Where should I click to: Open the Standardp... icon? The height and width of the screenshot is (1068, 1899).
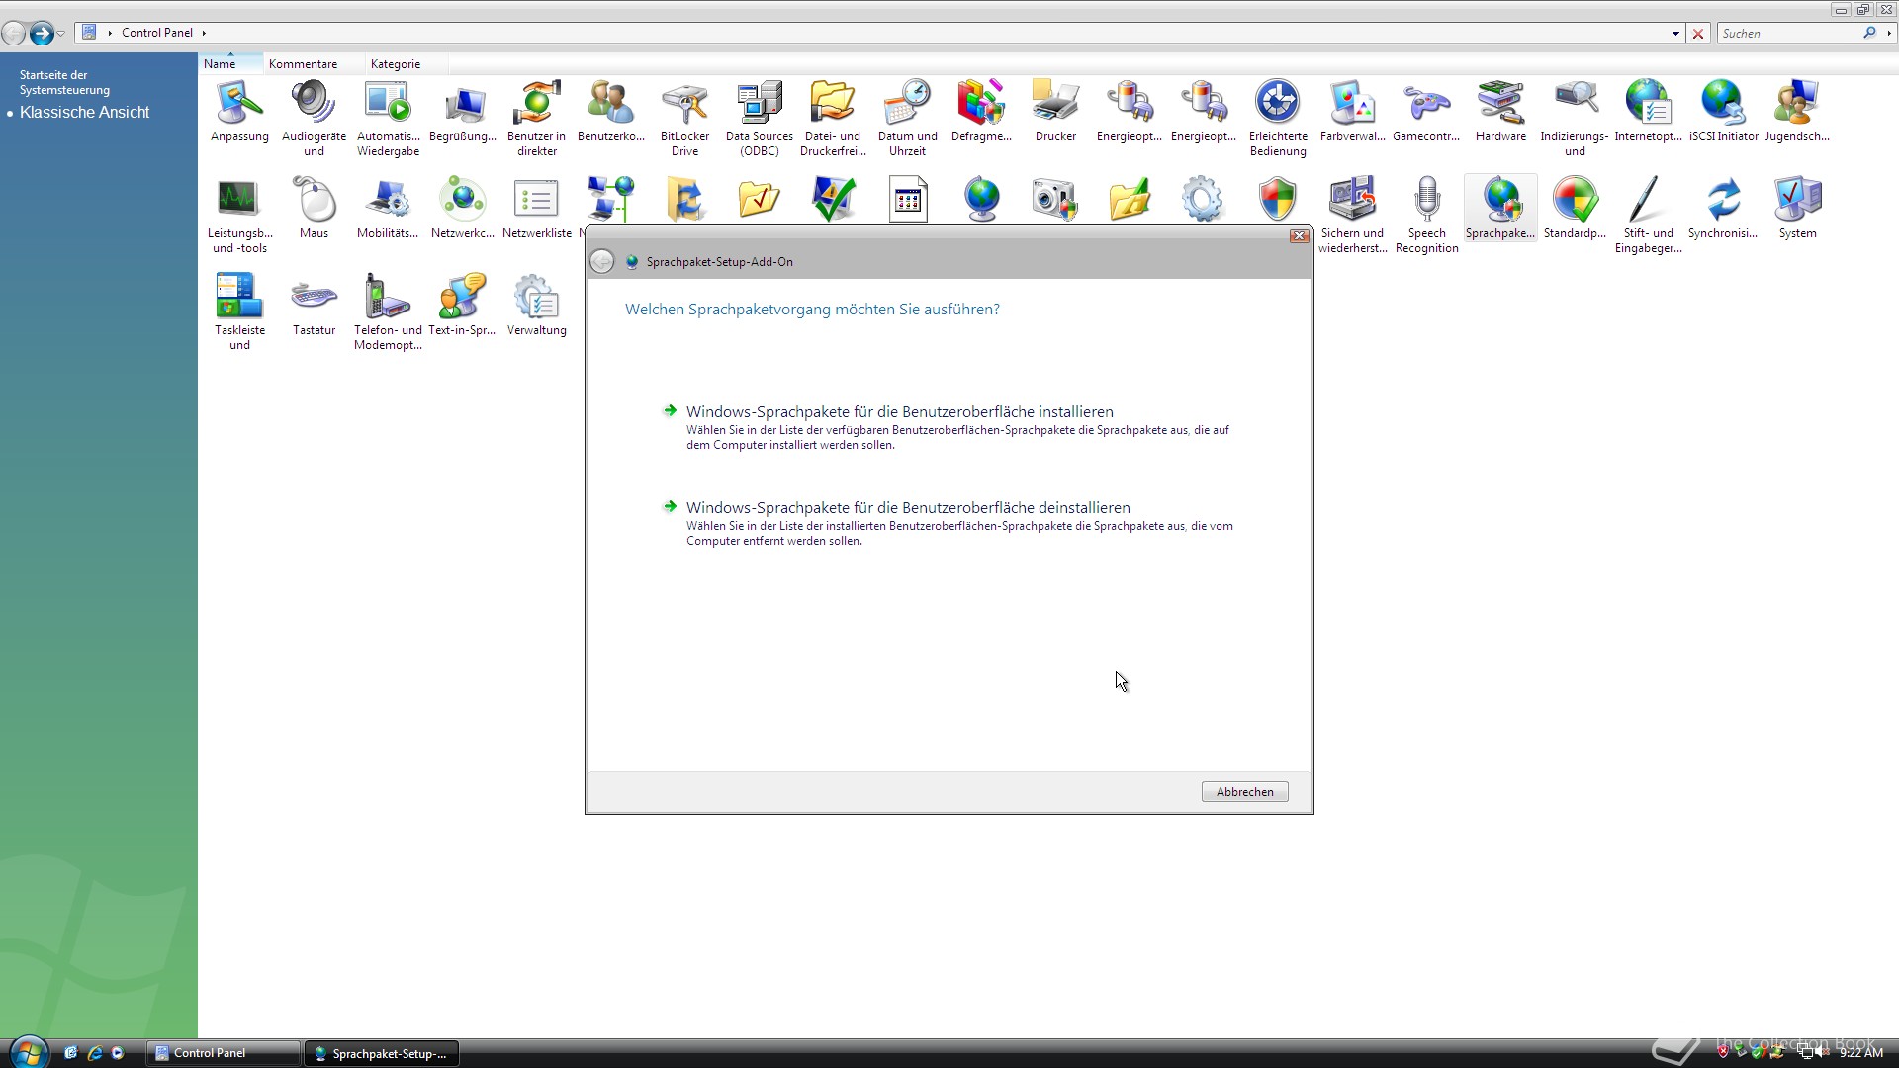(1575, 209)
